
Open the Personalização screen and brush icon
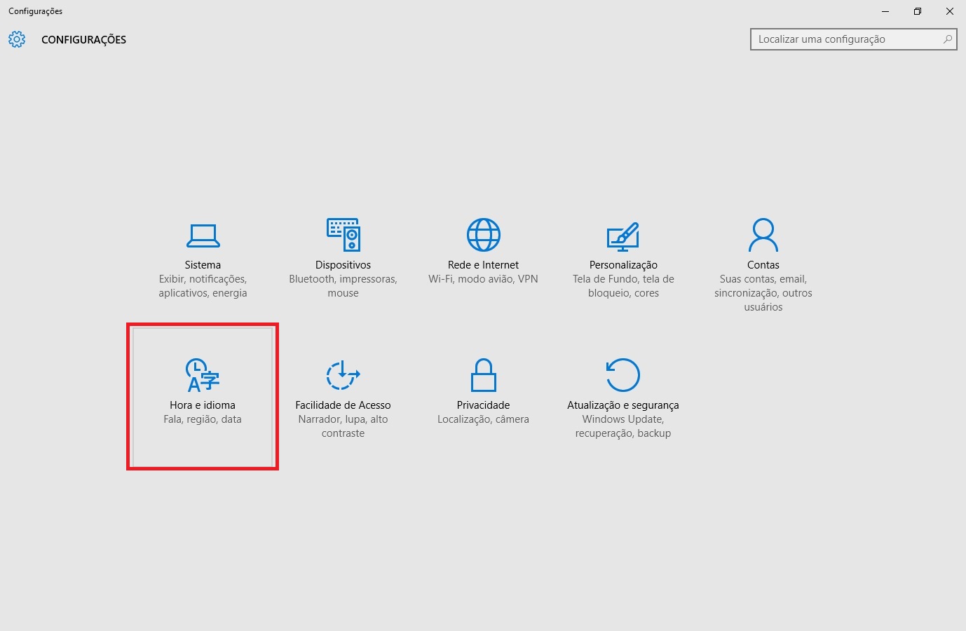pos(623,236)
